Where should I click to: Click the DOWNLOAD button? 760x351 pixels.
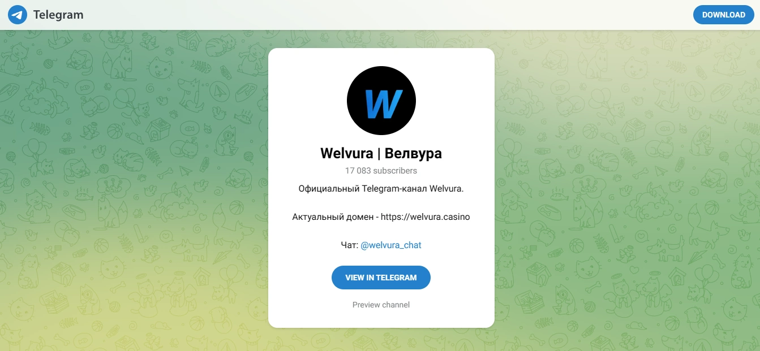[x=723, y=15]
